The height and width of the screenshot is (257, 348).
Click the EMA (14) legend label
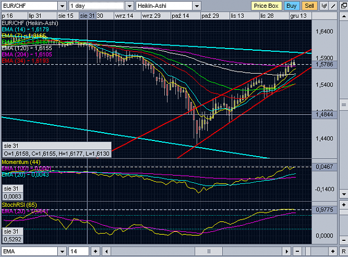click(25, 30)
